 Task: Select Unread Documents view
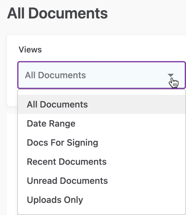click(x=102, y=181)
